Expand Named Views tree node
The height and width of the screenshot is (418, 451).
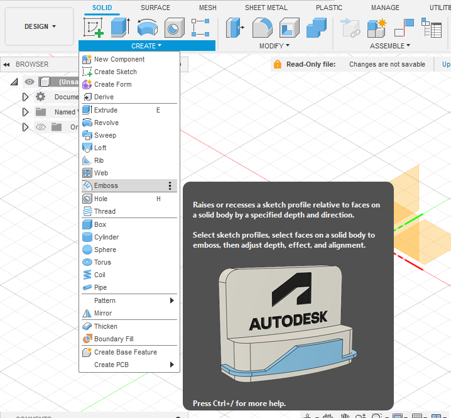coord(25,112)
